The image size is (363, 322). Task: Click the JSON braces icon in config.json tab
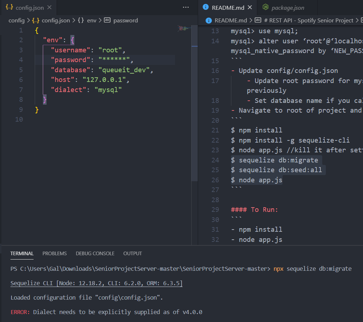coord(9,7)
